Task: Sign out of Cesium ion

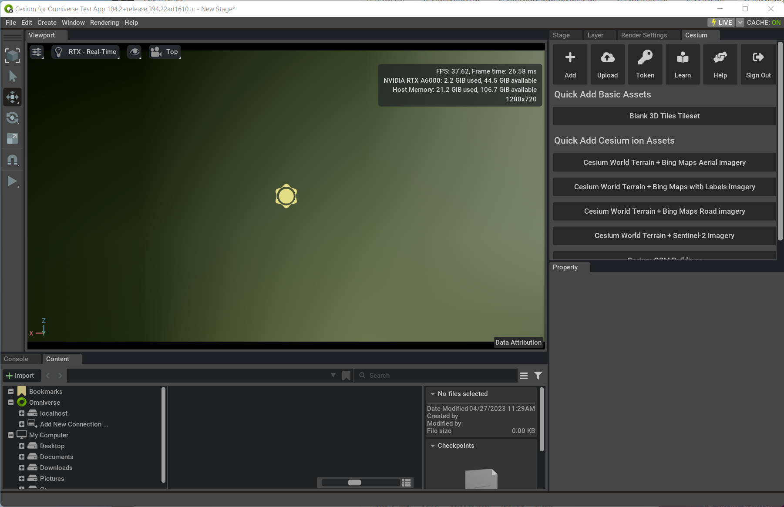Action: (x=757, y=64)
